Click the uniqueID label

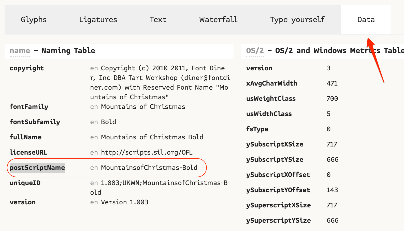[x=25, y=183]
